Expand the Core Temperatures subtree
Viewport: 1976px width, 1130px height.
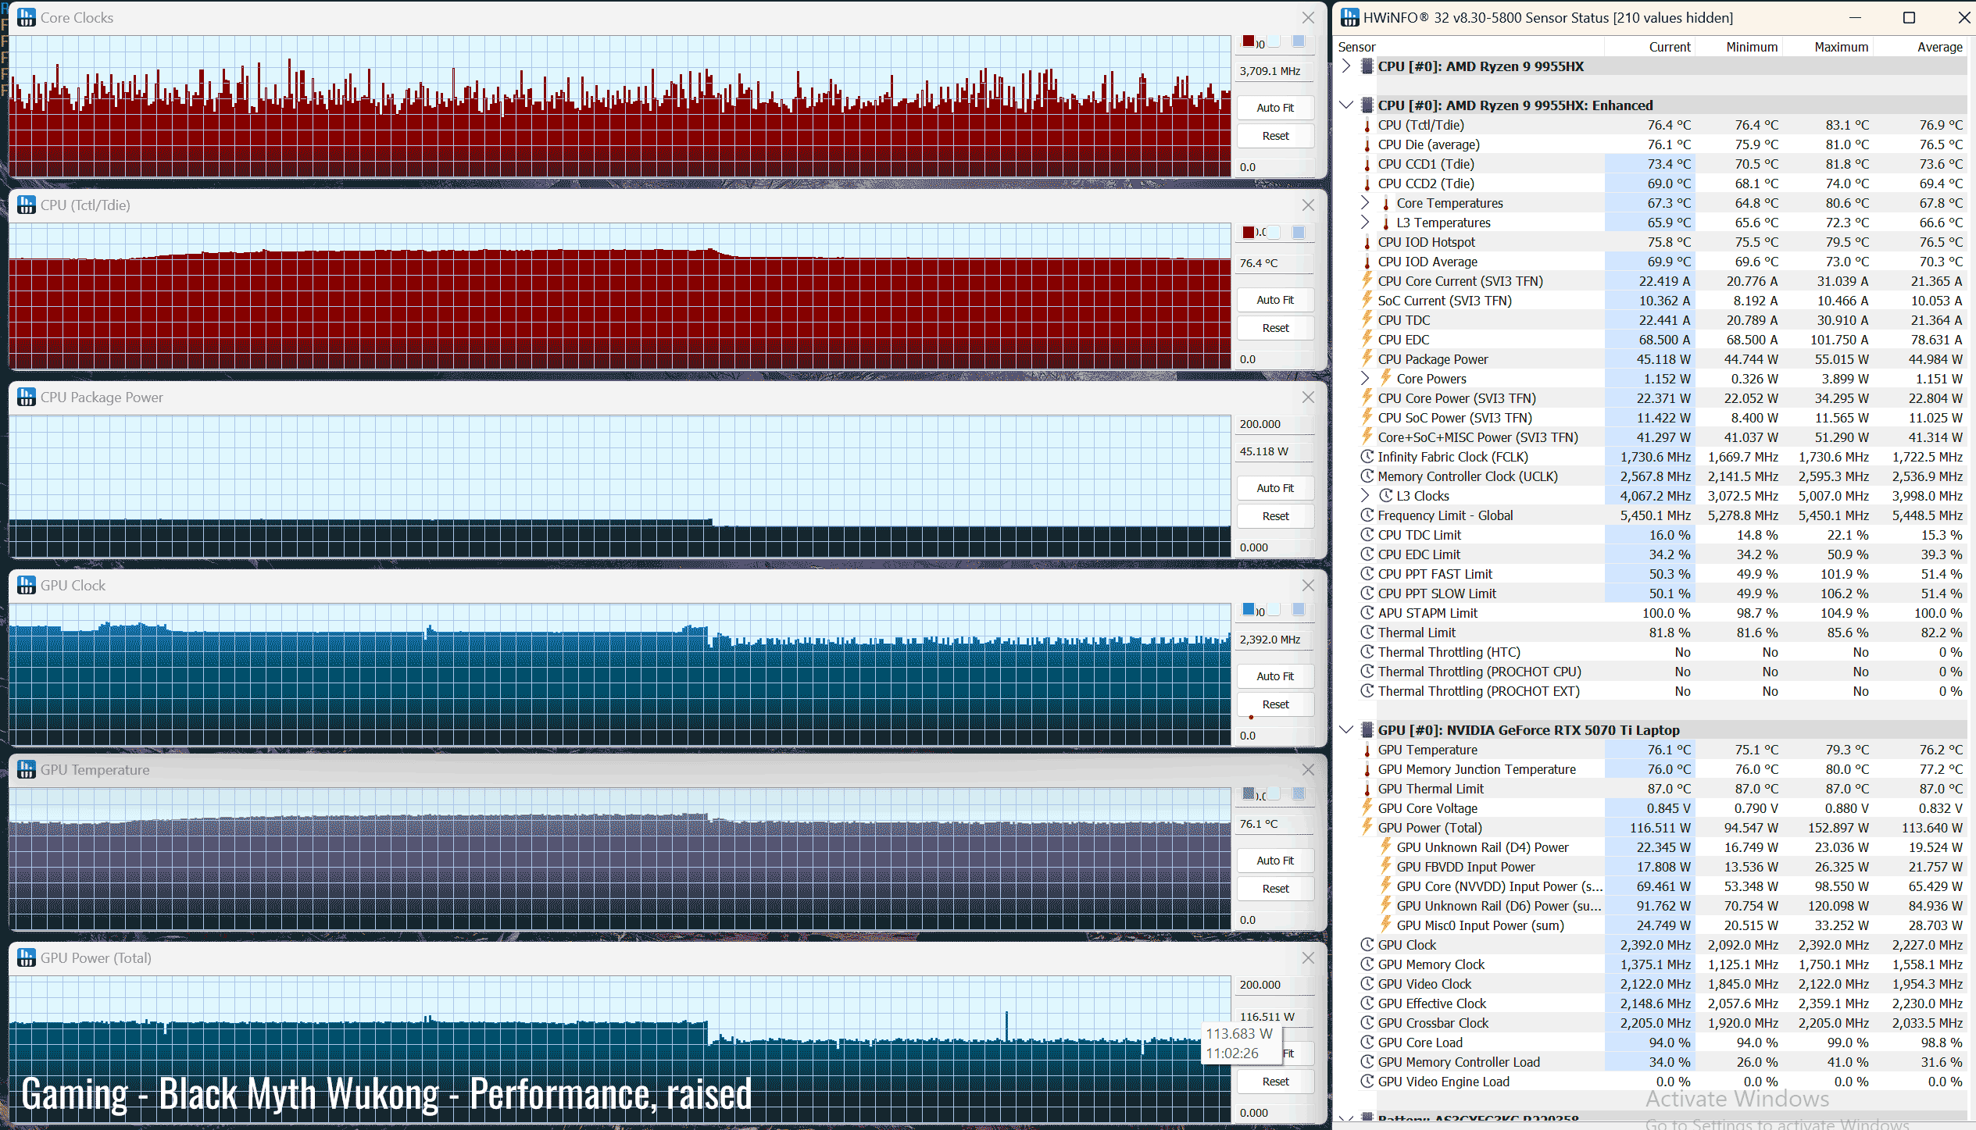pos(1365,203)
